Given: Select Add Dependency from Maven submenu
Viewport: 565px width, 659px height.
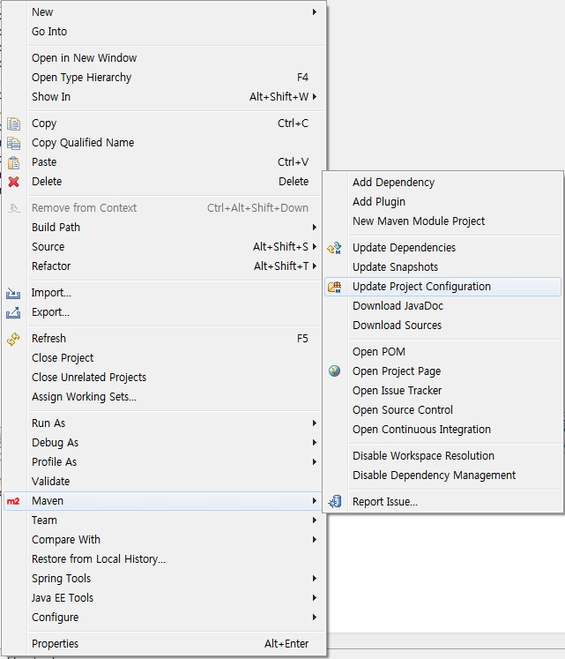Looking at the screenshot, I should [x=393, y=183].
